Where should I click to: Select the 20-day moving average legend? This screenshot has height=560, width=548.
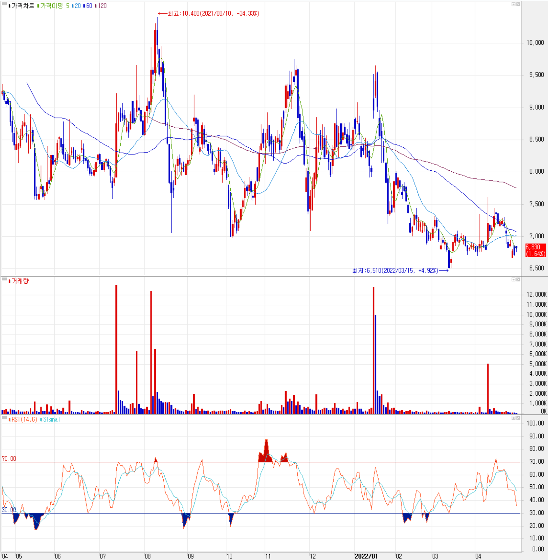point(76,6)
